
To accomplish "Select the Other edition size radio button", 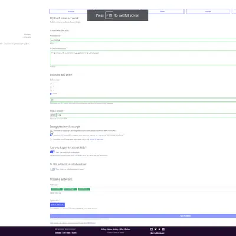I will [x=51, y=94].
